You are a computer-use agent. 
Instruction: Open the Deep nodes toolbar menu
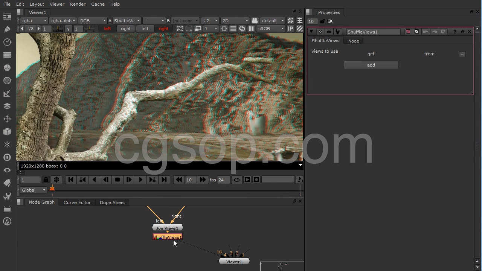click(x=7, y=157)
